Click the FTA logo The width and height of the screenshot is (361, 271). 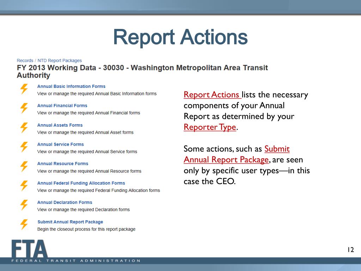(30, 249)
